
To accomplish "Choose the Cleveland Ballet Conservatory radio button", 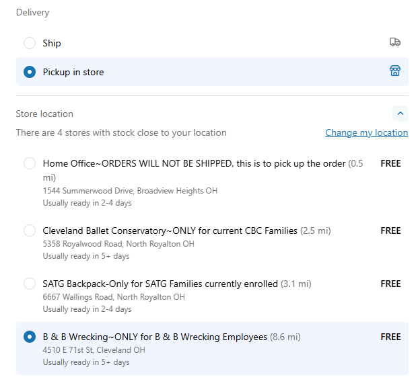I will 30,231.
